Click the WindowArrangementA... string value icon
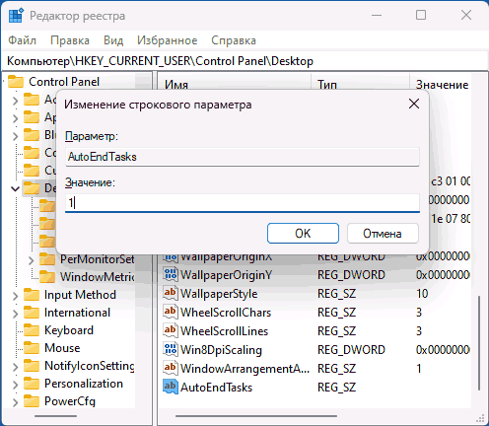This screenshot has width=489, height=426. point(171,368)
